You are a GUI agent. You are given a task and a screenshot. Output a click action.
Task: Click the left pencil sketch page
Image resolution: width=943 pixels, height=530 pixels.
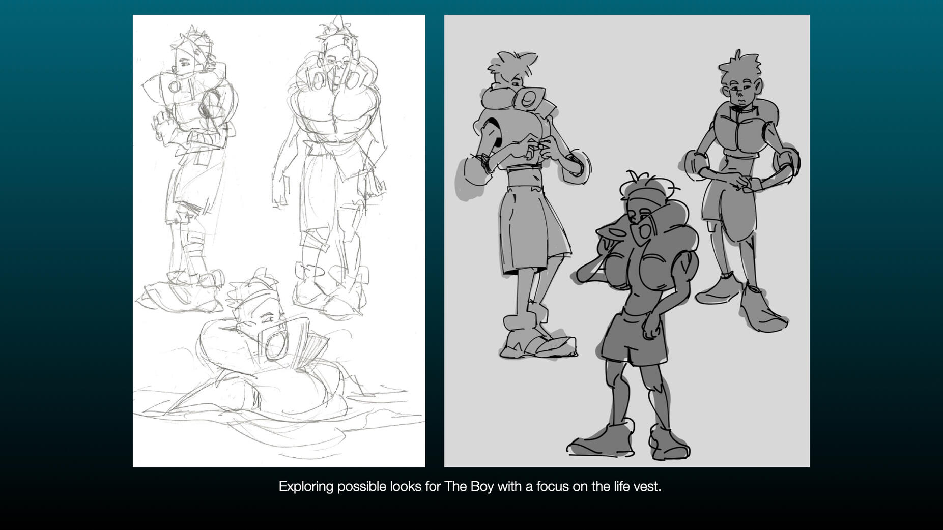pyautogui.click(x=279, y=241)
